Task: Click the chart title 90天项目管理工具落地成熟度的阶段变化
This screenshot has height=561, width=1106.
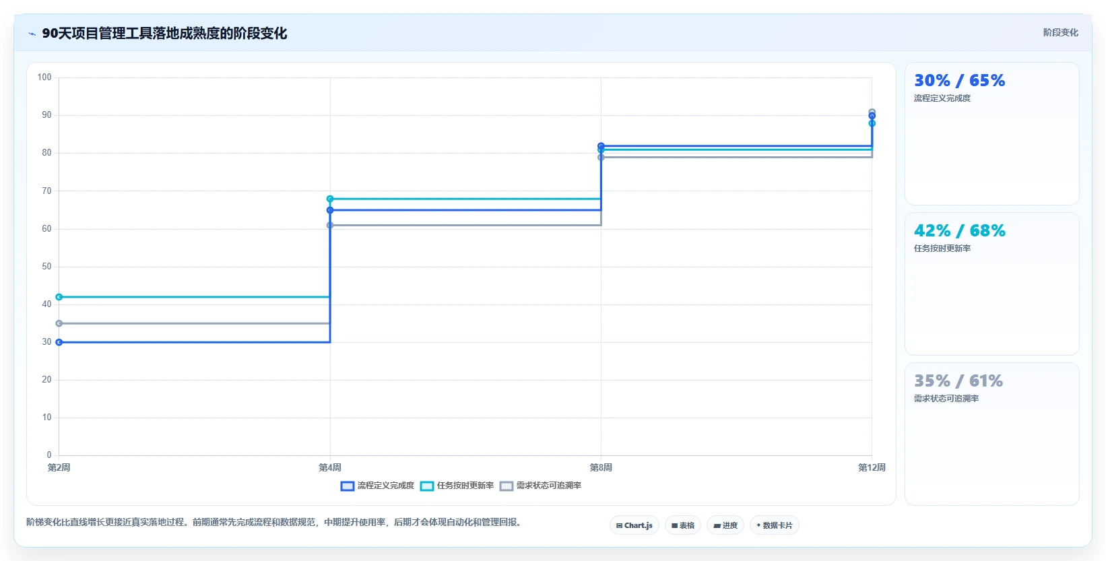Action: click(x=164, y=33)
